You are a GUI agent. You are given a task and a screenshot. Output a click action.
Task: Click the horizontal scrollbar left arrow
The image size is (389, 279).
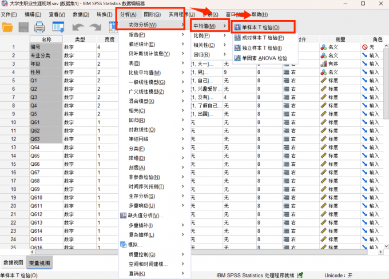tap(32, 252)
